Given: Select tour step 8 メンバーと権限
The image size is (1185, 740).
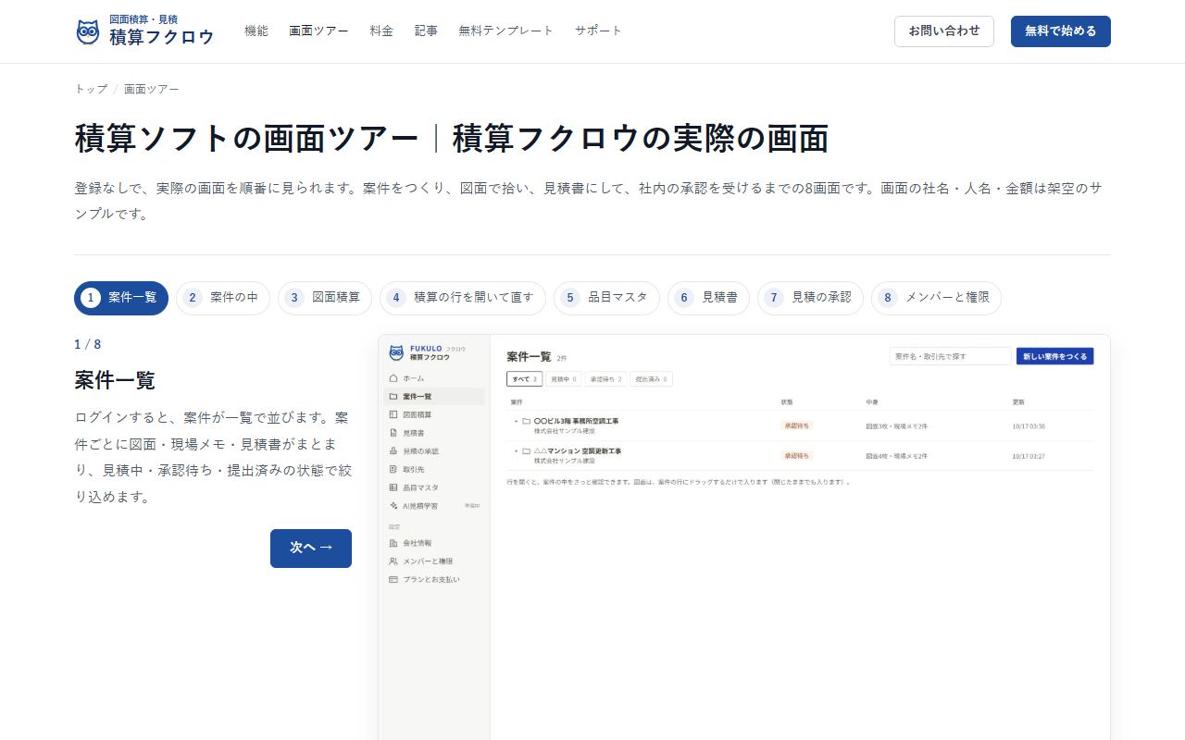Looking at the screenshot, I should click(936, 298).
